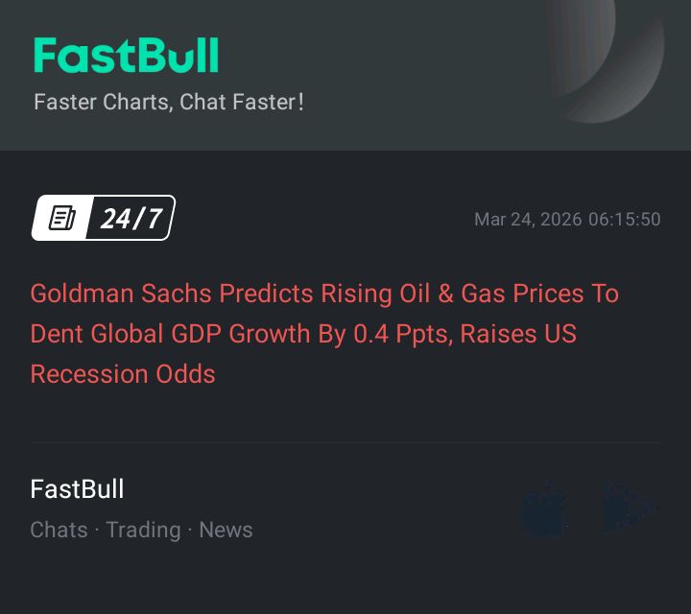Click the Mar 24, 2026 date
The height and width of the screenshot is (614, 691).
(527, 220)
